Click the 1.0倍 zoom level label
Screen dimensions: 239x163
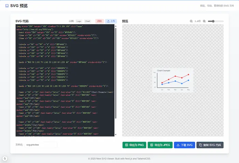coord(197,21)
